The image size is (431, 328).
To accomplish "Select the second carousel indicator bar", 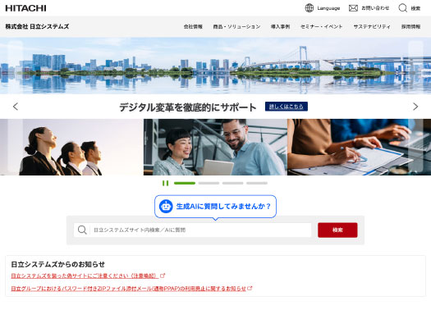I will (209, 183).
